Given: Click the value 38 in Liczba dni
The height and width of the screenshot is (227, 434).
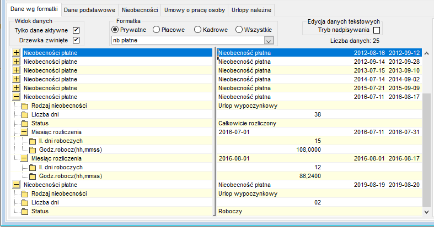Looking at the screenshot, I should (318, 114).
